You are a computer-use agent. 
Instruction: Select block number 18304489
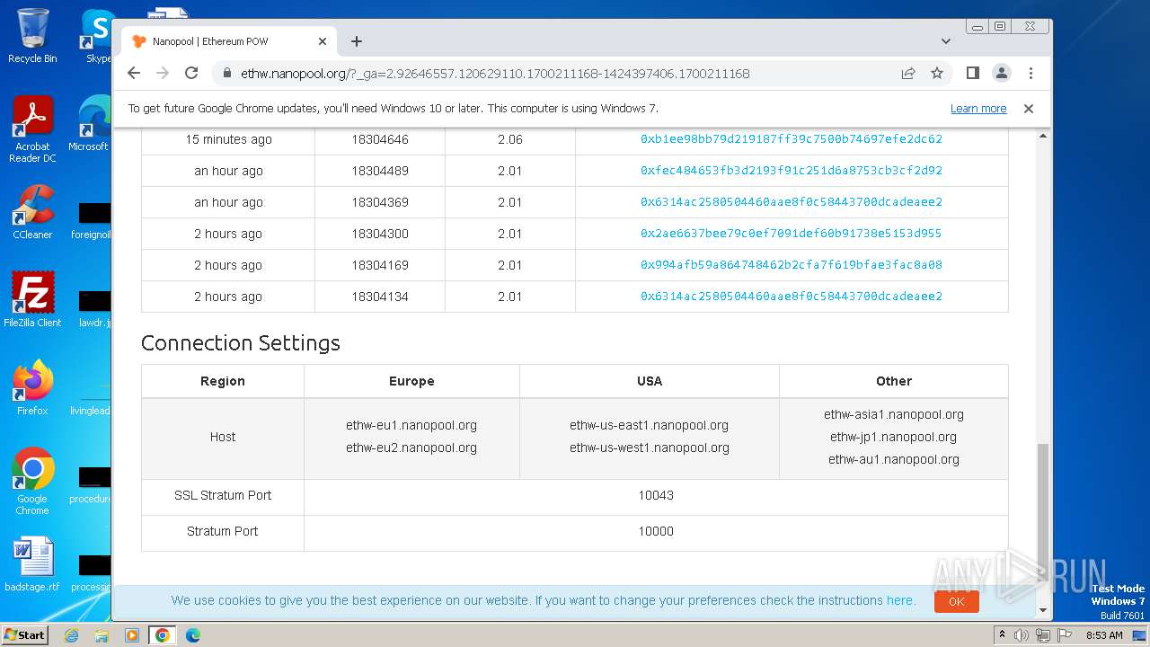click(x=380, y=171)
